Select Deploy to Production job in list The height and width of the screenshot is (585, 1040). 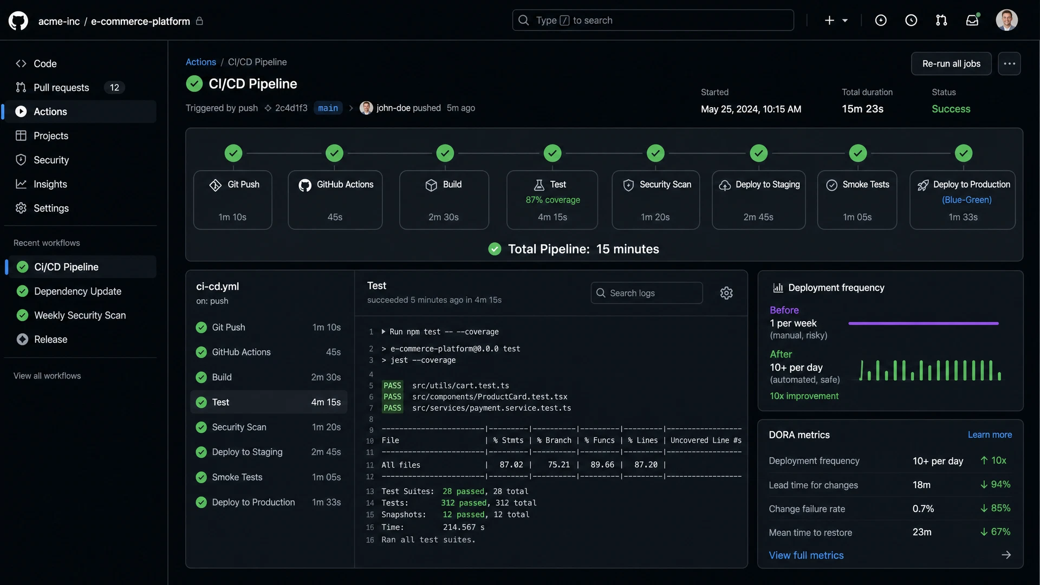(269, 502)
